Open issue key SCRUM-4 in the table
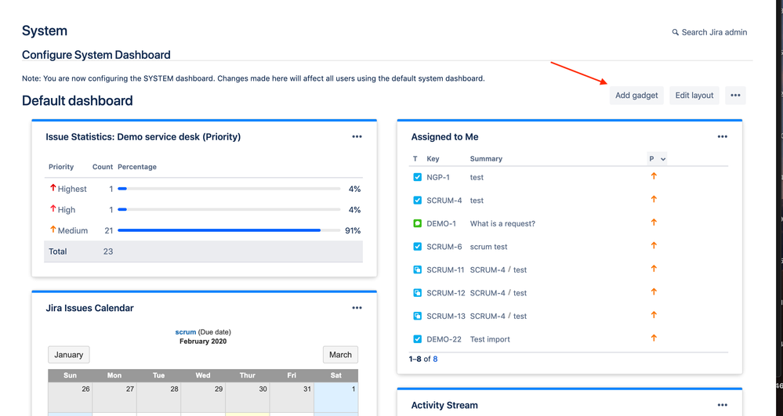This screenshot has width=783, height=416. click(444, 201)
